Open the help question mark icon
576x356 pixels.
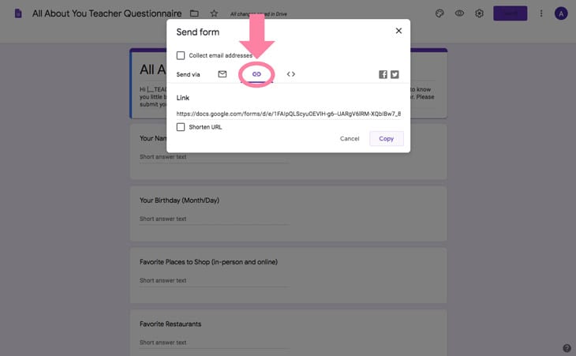pyautogui.click(x=567, y=348)
